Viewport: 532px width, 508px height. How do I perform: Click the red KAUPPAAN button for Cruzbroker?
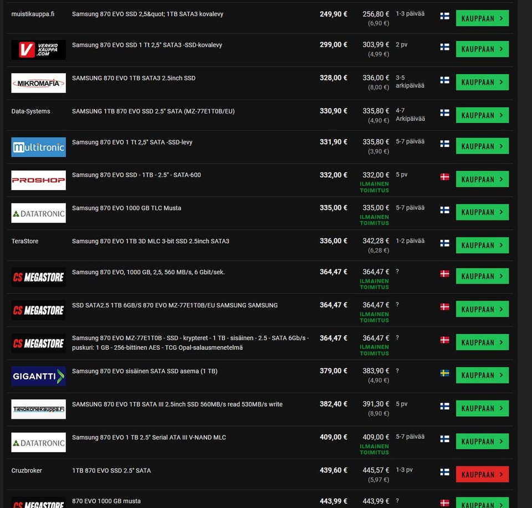coord(482,474)
